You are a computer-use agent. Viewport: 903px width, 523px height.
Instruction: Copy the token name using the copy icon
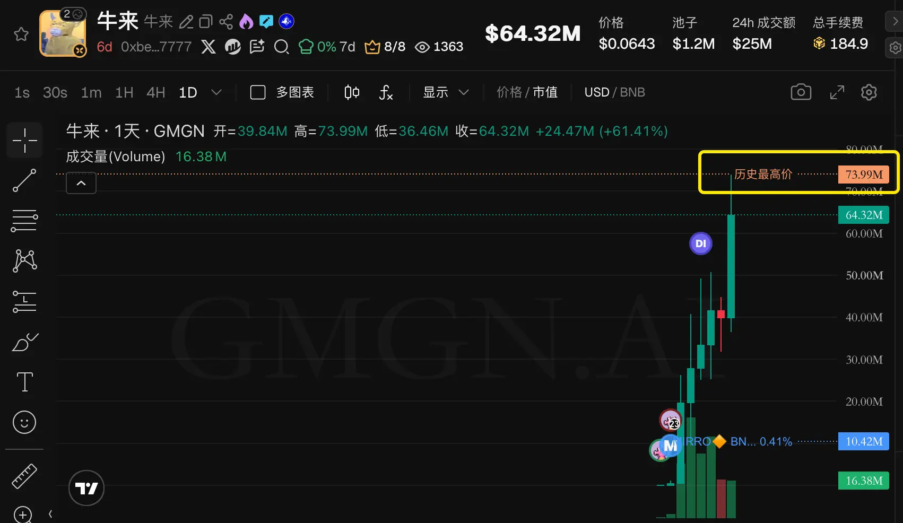click(206, 22)
